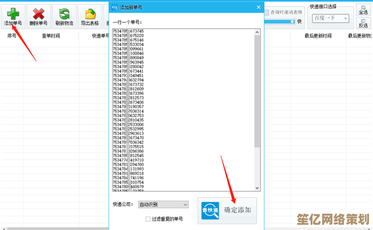The width and height of the screenshot is (373, 230).
Task: Open the 快递公司 自动识别 dropdown
Action: (x=163, y=204)
